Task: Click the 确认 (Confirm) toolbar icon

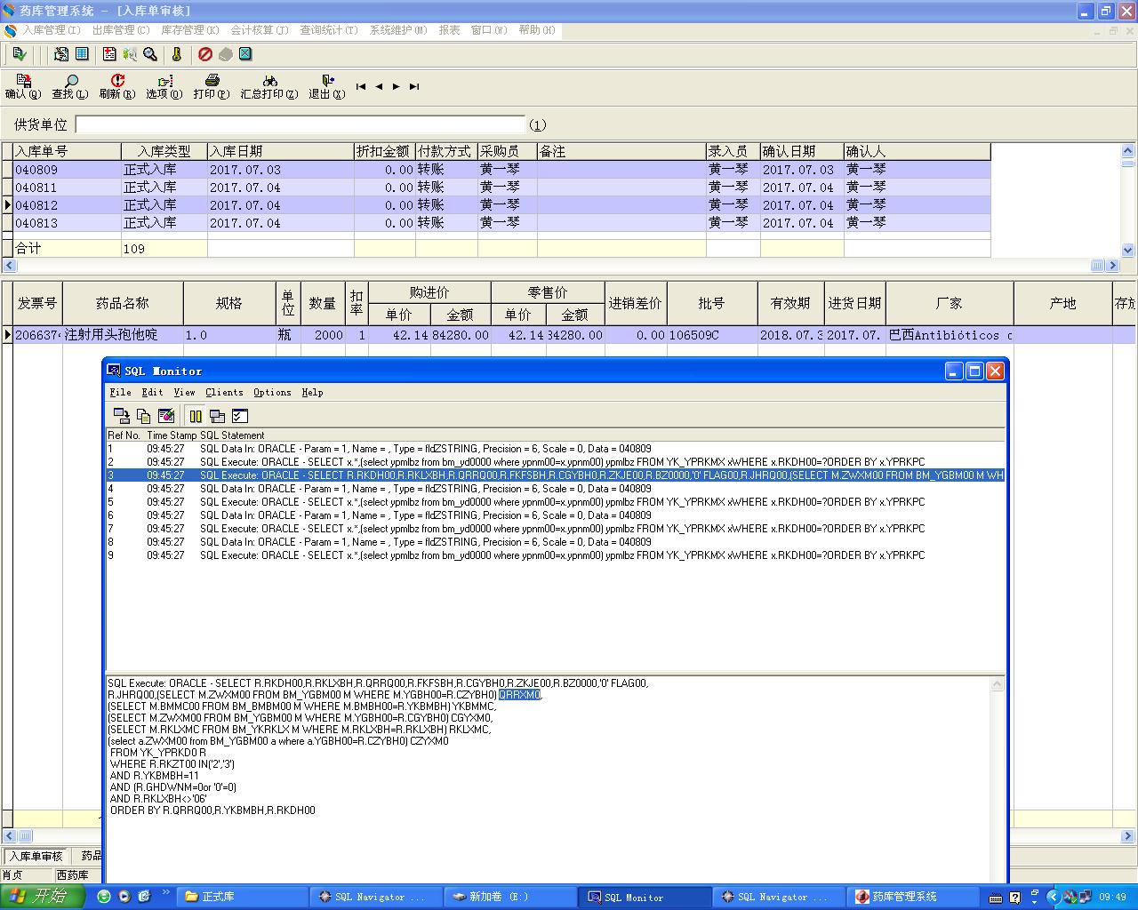Action: [22, 81]
